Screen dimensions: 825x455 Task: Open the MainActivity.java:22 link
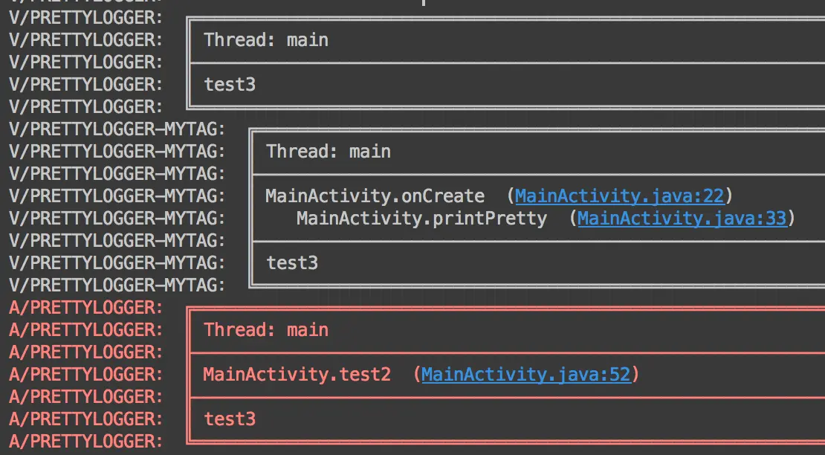tap(618, 196)
